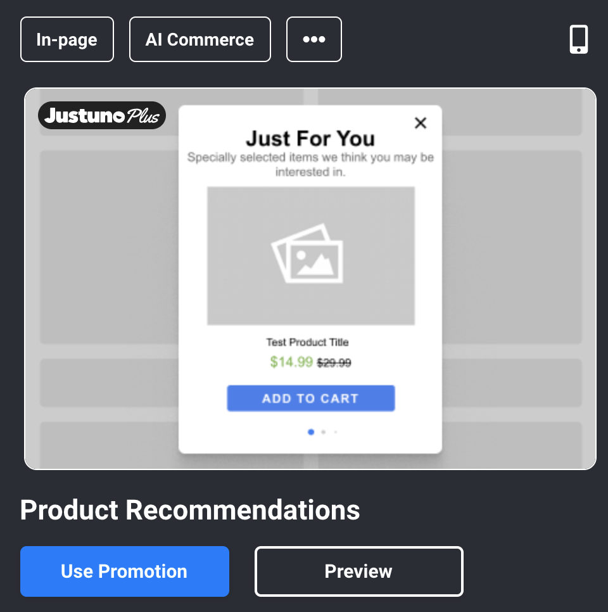Switch to mobile preview with phone icon

(578, 39)
